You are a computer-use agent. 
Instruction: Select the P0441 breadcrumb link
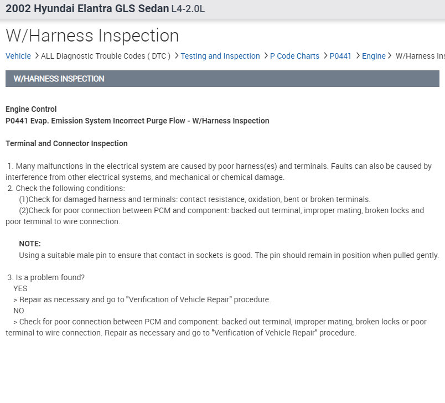[x=340, y=56]
